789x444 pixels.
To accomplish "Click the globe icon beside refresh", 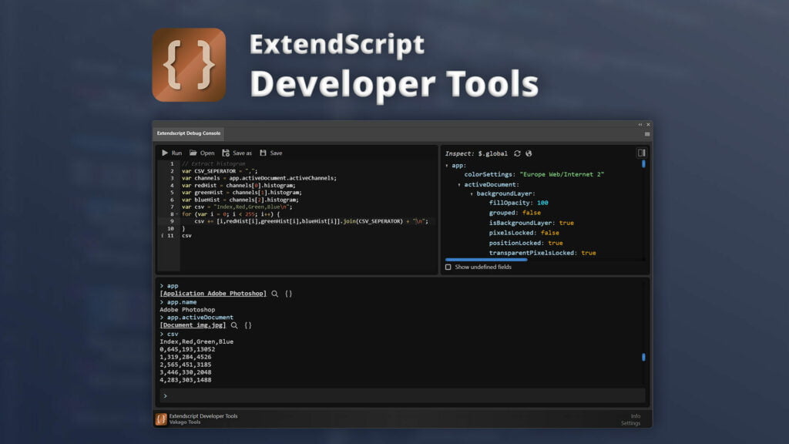I will (529, 153).
